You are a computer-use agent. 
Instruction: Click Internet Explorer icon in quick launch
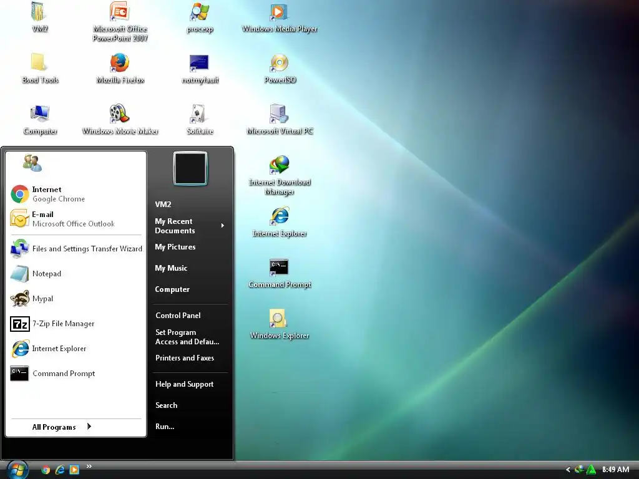[x=60, y=470]
